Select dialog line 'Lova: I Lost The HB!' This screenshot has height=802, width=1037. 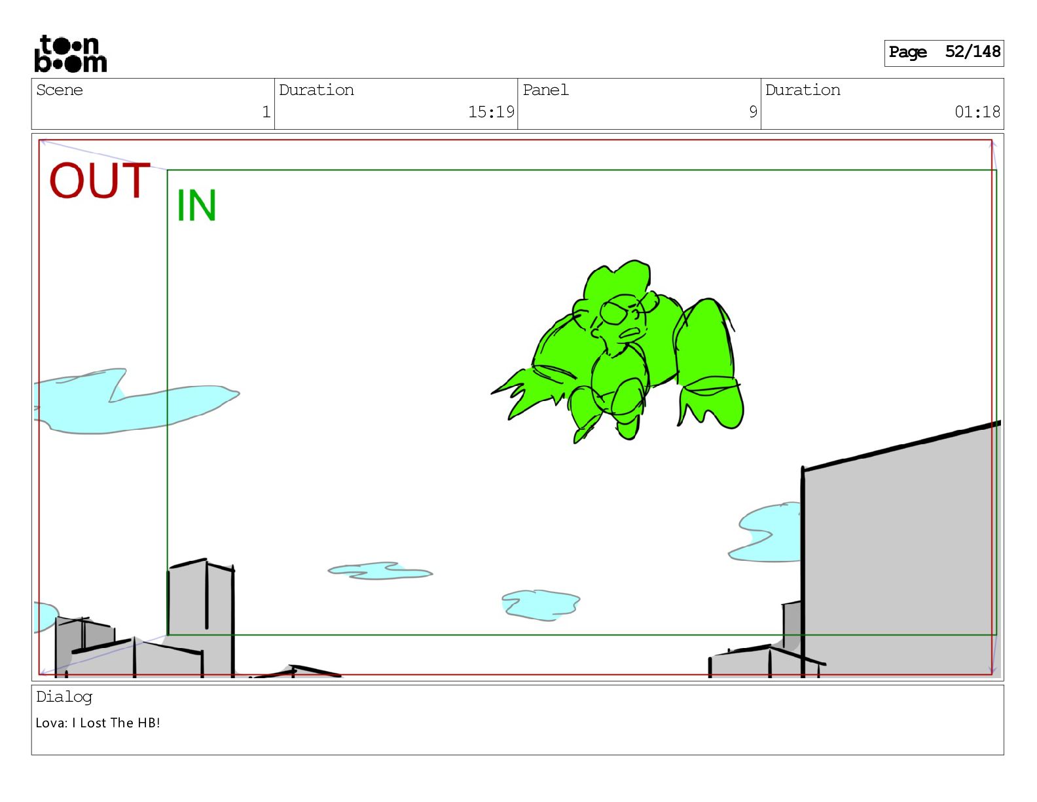coord(98,723)
